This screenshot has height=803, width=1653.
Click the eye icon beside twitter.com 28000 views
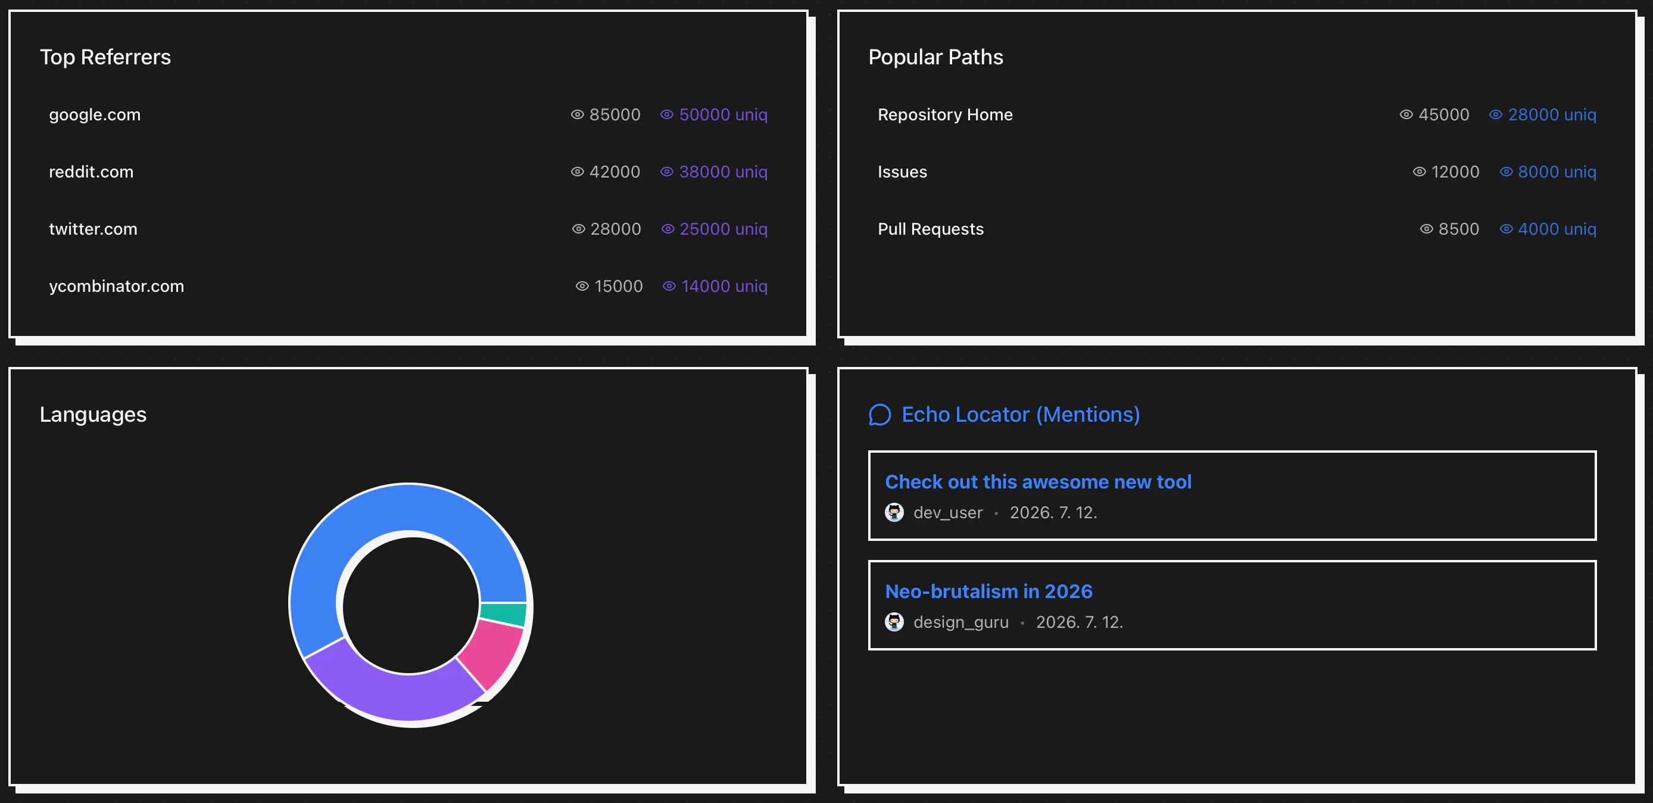[578, 229]
